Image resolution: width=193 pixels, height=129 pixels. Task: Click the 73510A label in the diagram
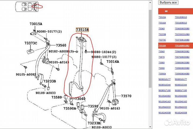82,30
